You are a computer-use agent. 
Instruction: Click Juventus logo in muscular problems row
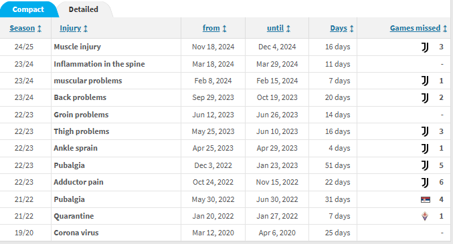pyautogui.click(x=425, y=81)
